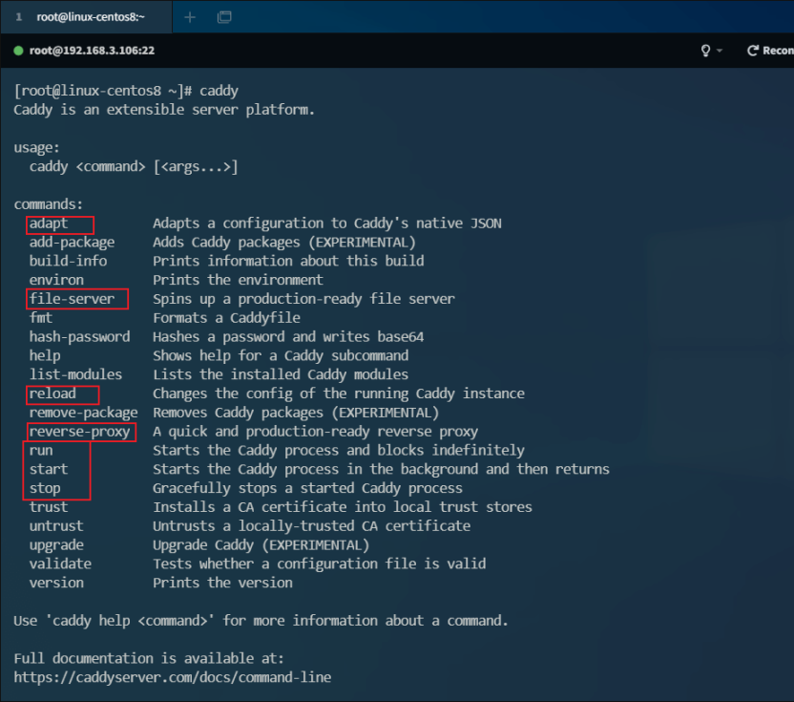Click 'A quick and production-ready reverse proxy'
794x702 pixels.
316,432
